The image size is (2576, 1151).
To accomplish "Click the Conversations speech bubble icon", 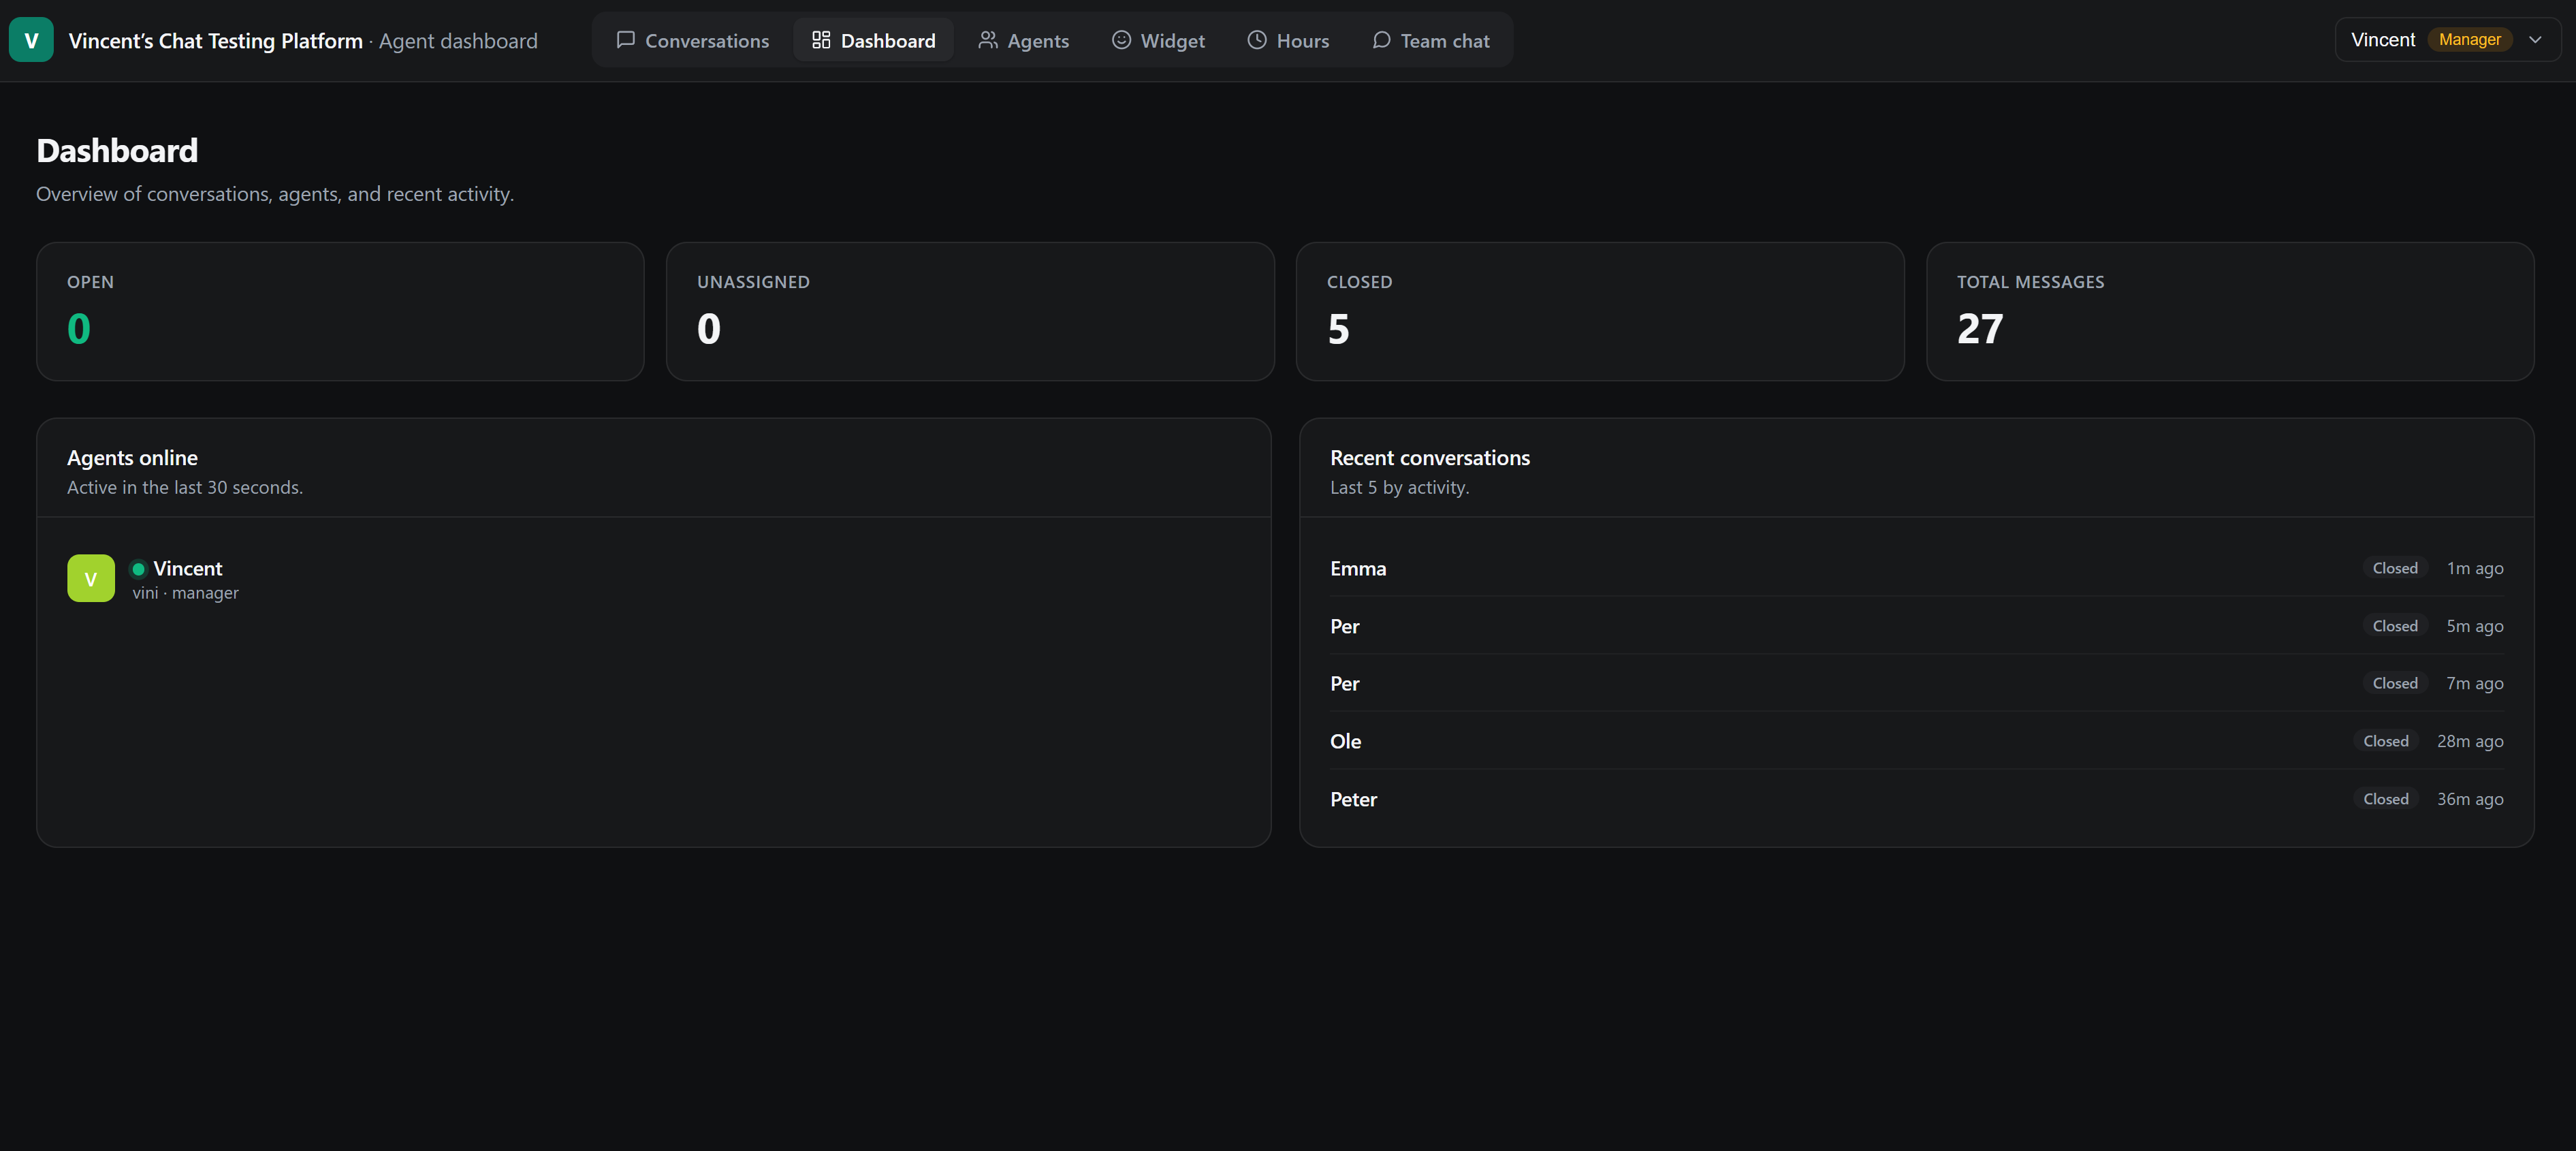I will (626, 40).
